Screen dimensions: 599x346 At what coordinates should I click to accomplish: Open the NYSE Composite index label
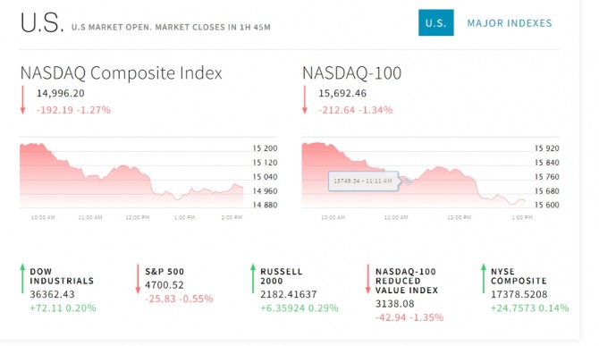click(519, 276)
